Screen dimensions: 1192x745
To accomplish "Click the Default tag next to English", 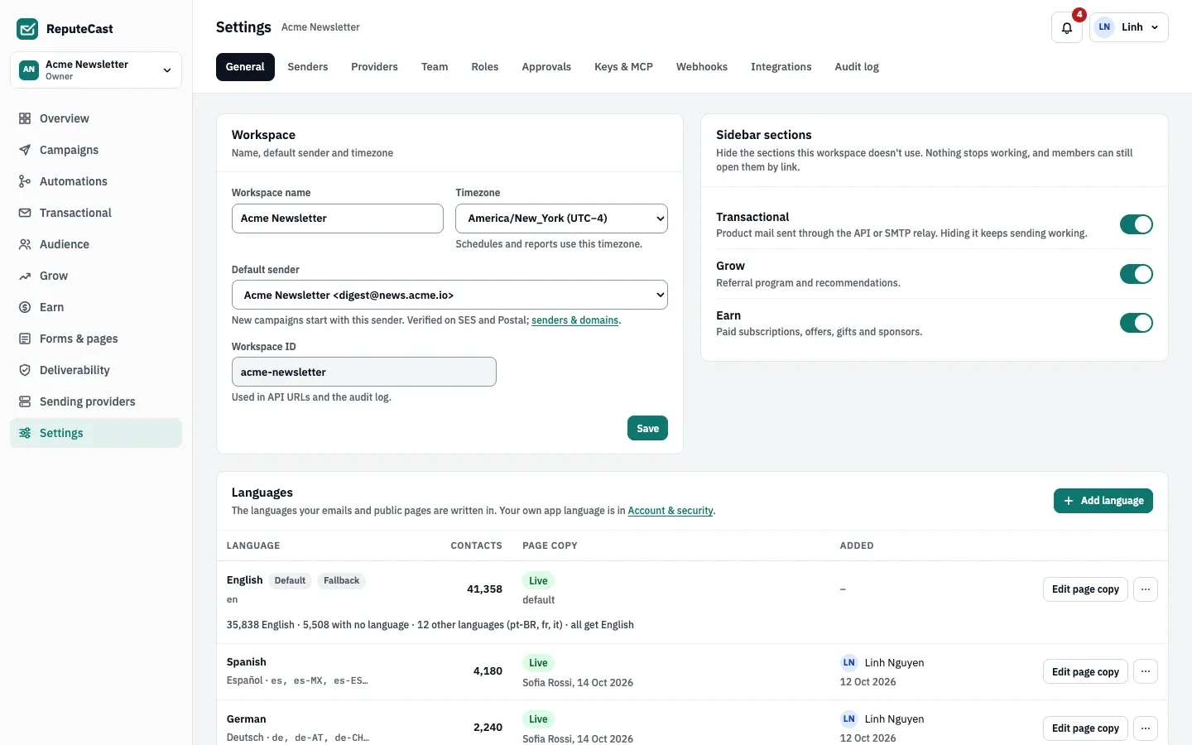I will (290, 580).
